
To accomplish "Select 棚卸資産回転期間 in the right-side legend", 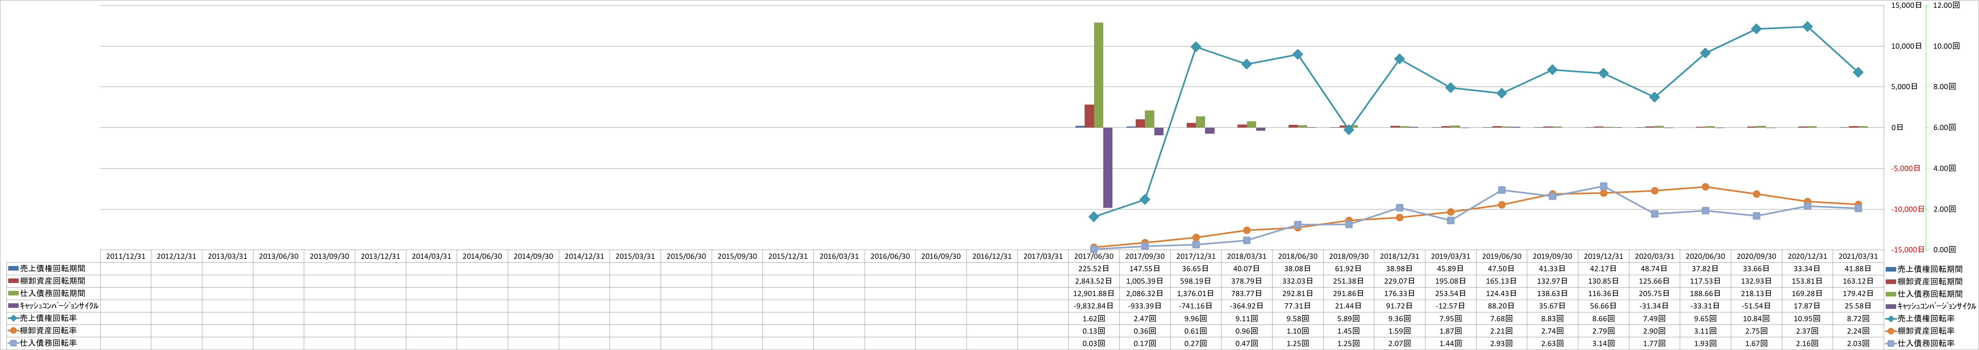I will (1924, 281).
